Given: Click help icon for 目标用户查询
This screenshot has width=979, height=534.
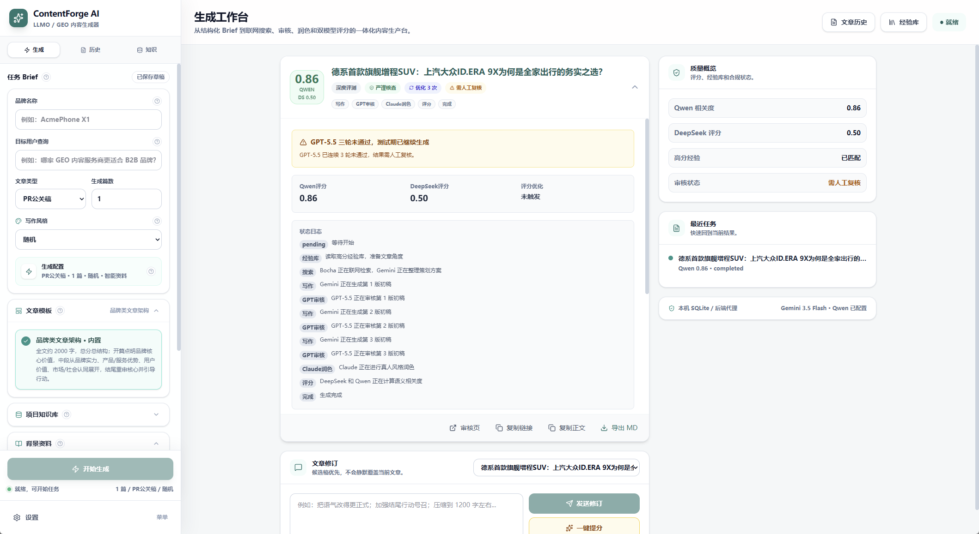Looking at the screenshot, I should pyautogui.click(x=157, y=142).
